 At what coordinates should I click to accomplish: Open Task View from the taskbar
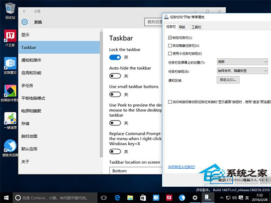coord(103,198)
